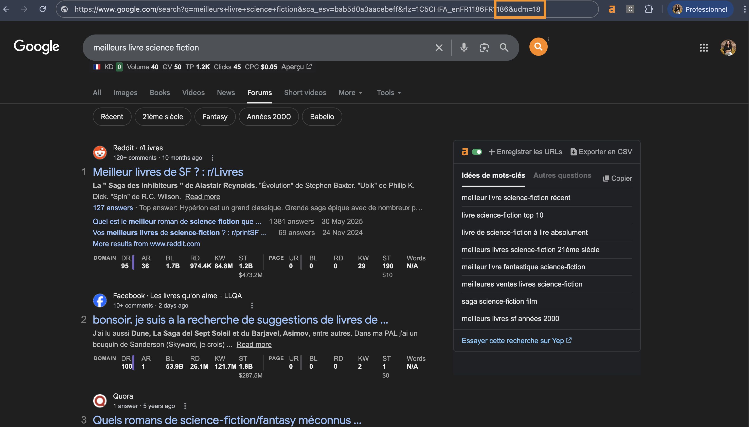Open the browser extensions puzzle icon

pos(649,9)
